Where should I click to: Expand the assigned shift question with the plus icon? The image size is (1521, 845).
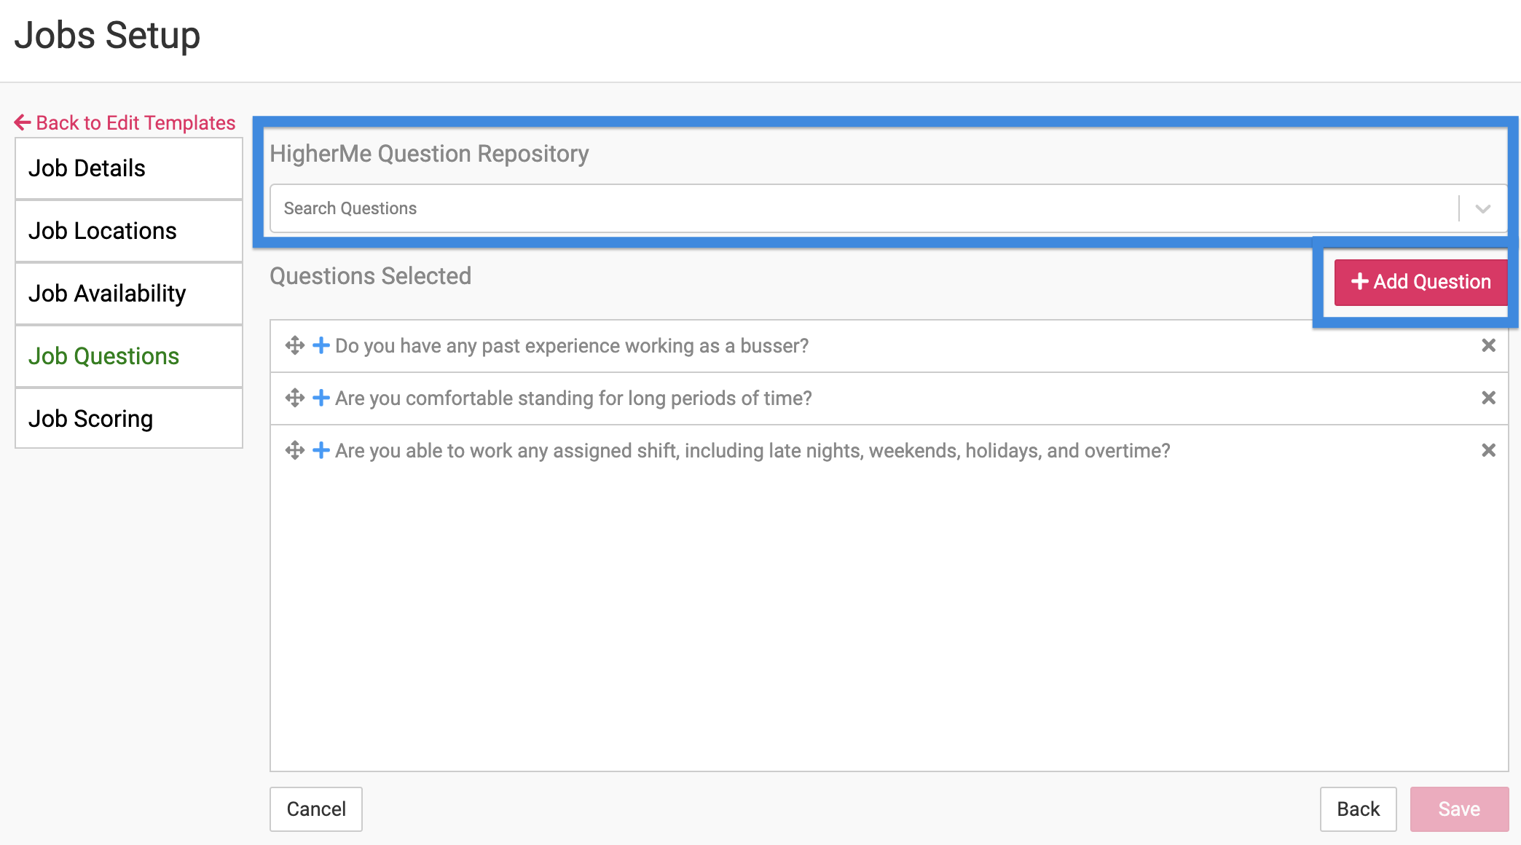coord(321,450)
